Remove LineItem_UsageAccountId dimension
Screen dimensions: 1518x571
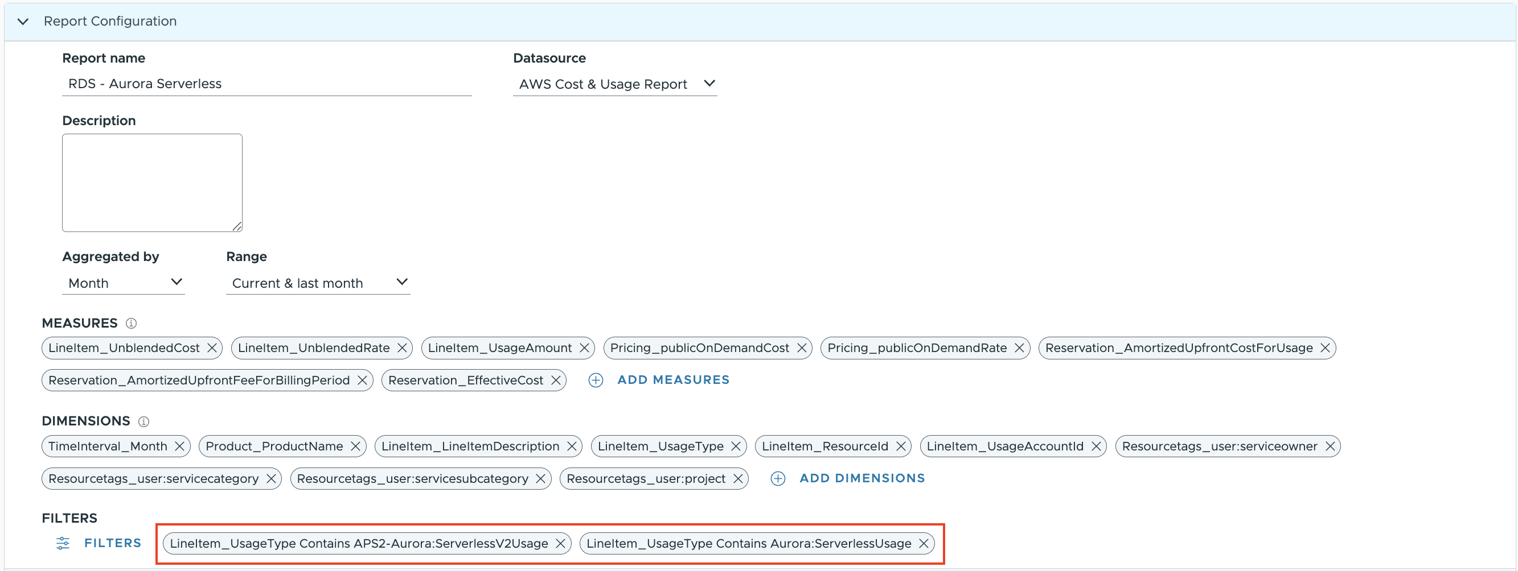tap(1096, 446)
